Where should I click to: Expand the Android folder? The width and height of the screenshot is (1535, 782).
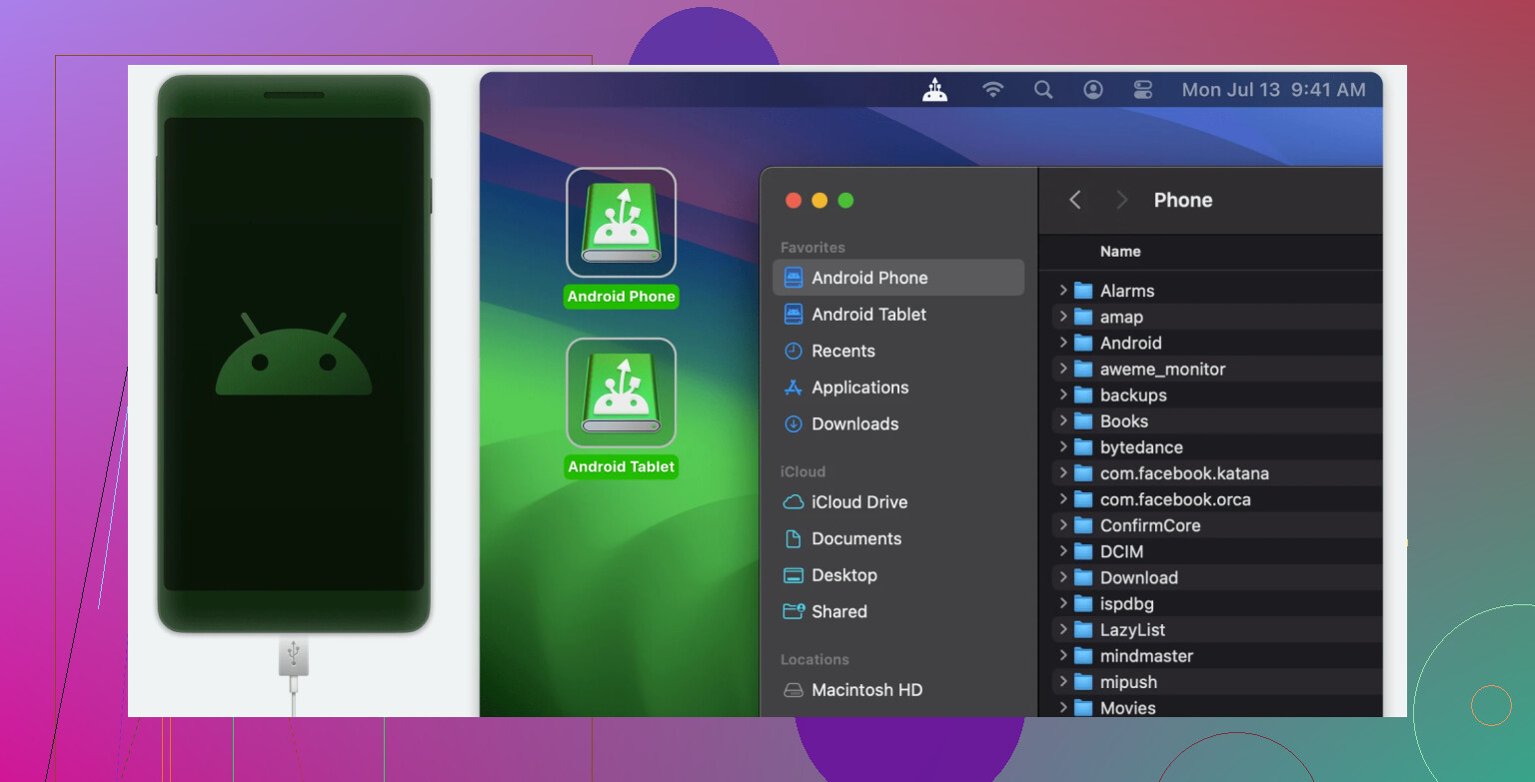tap(1063, 343)
